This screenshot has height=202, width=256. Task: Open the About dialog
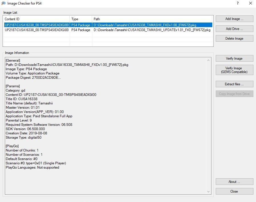(x=234, y=182)
